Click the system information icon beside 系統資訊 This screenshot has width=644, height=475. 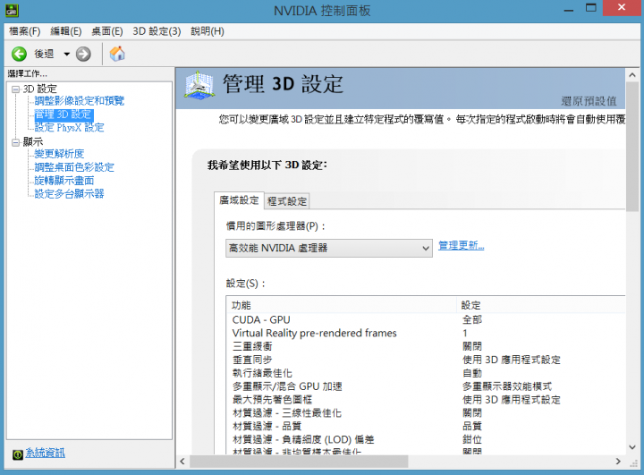click(17, 454)
